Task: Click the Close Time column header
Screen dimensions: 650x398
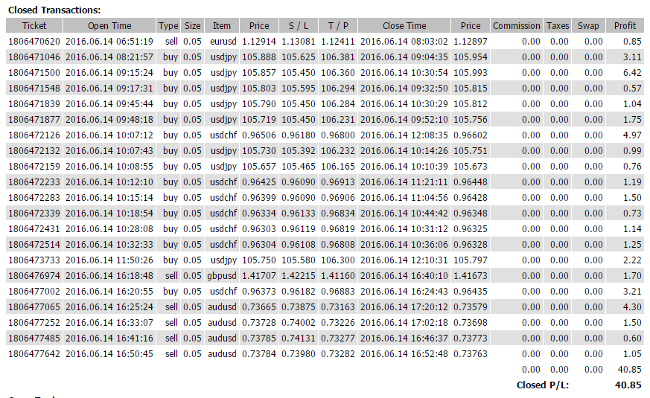Action: (404, 25)
